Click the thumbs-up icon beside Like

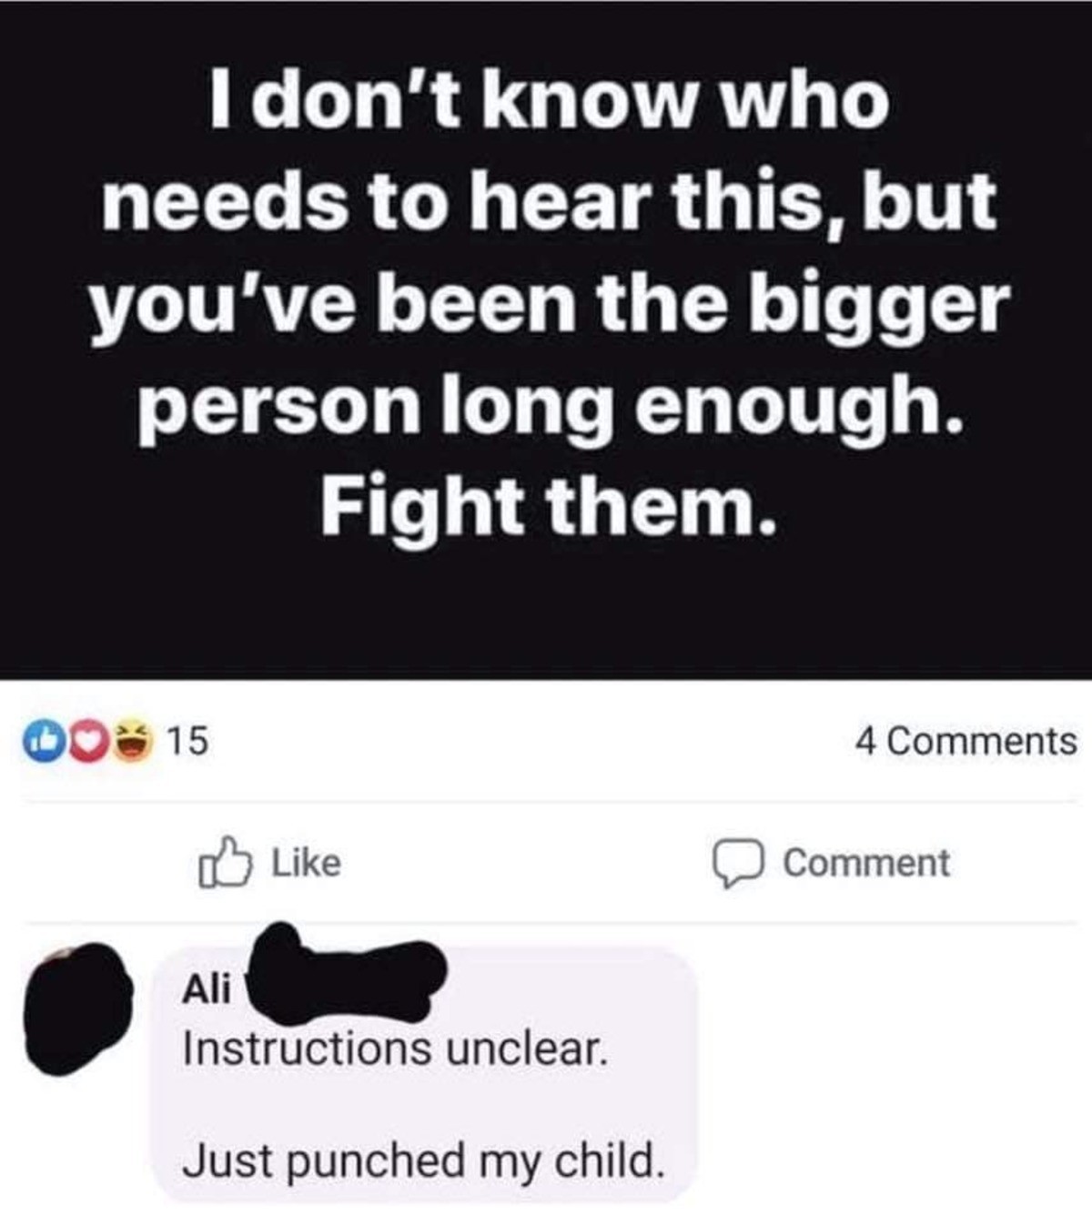(224, 862)
